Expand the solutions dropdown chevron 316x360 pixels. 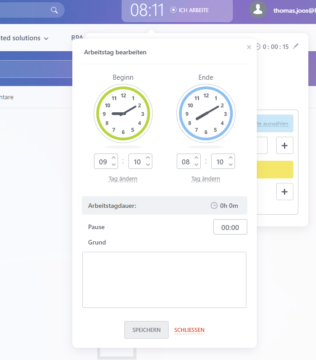[x=46, y=38]
